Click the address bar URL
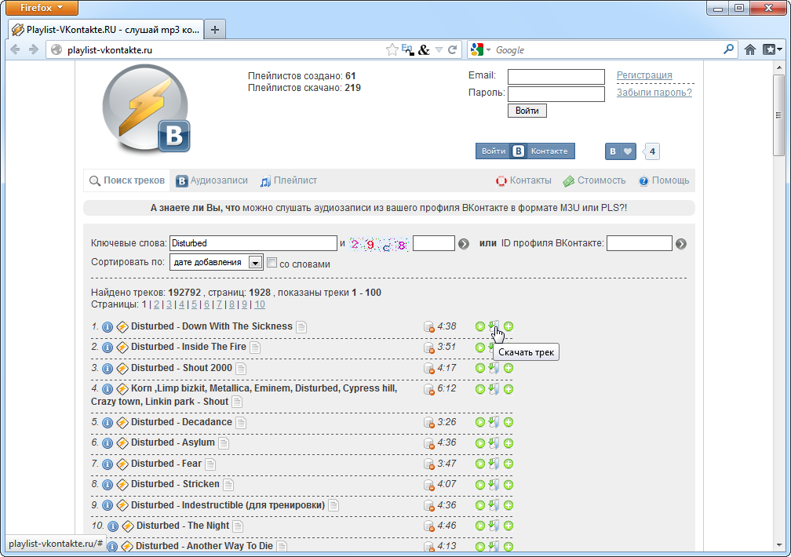Image resolution: width=791 pixels, height=557 pixels. 110,50
